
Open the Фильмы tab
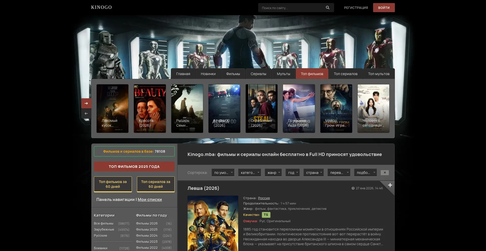233,74
